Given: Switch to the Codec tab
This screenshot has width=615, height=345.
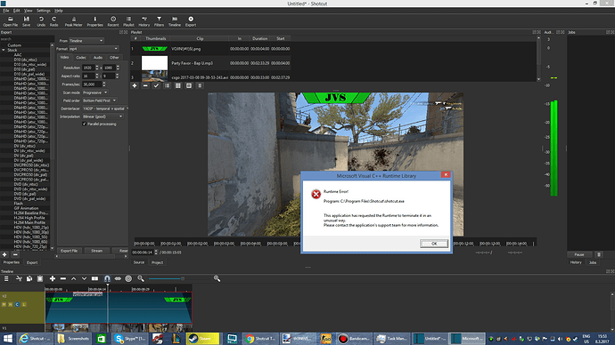Looking at the screenshot, I should (81, 58).
